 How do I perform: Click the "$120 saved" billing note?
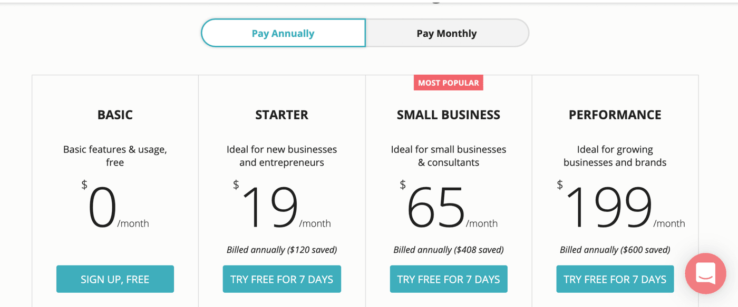pos(281,250)
